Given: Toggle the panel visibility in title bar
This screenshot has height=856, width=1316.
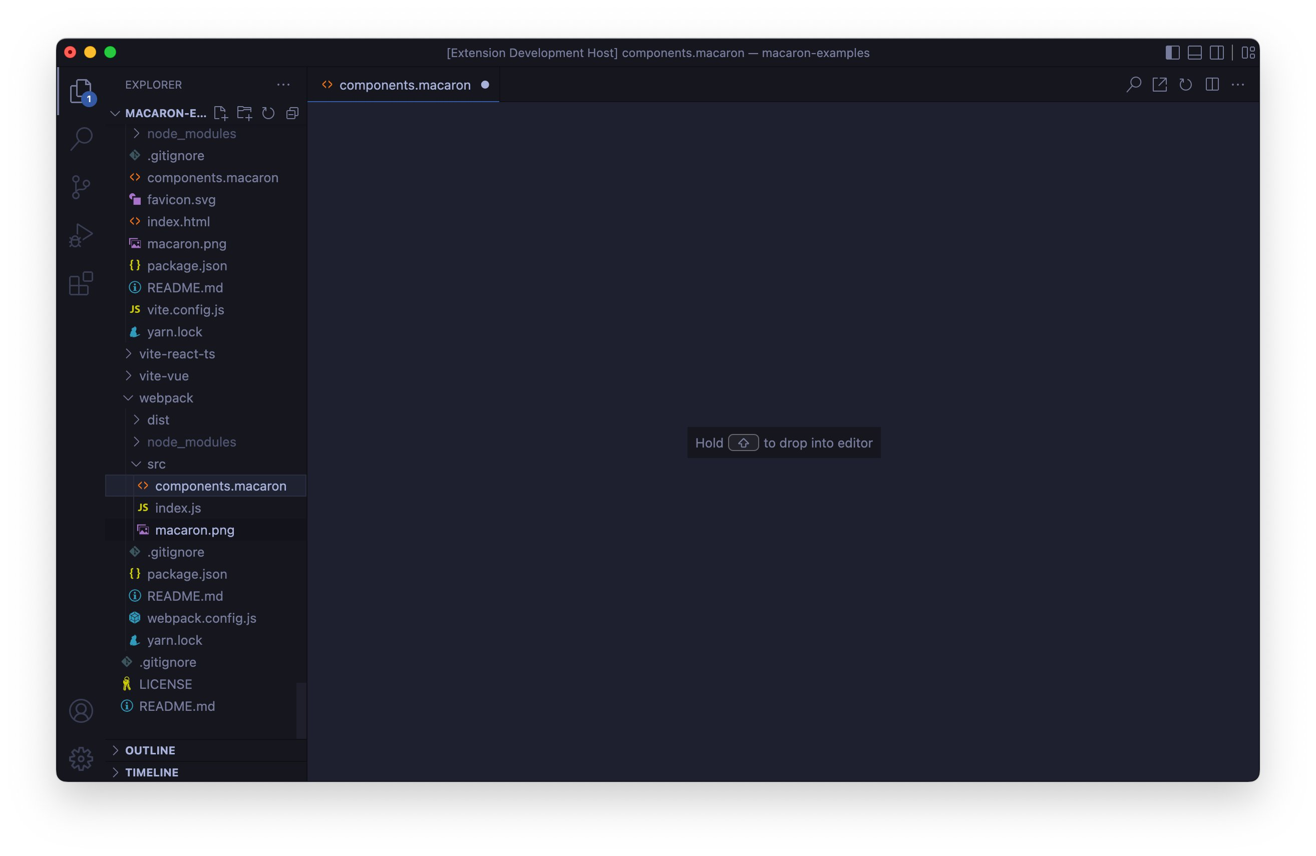Looking at the screenshot, I should tap(1195, 53).
